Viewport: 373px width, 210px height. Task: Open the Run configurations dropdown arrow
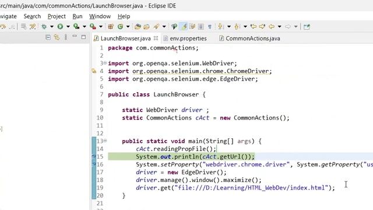(x=68, y=26)
